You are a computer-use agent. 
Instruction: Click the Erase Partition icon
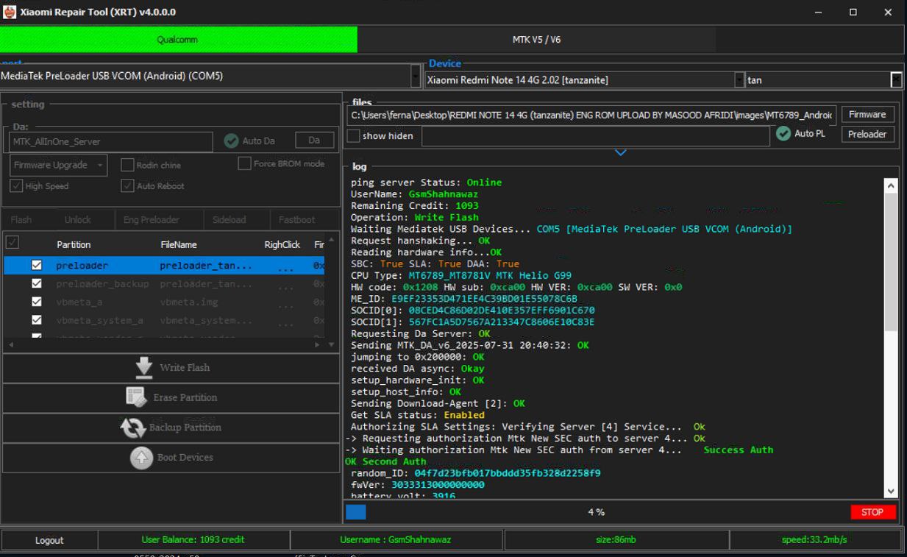136,397
